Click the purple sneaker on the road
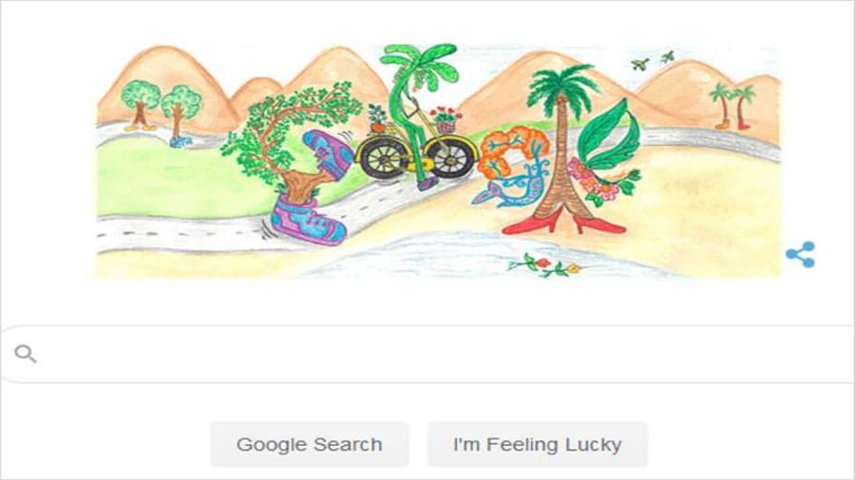The width and height of the screenshot is (855, 480). 307,222
